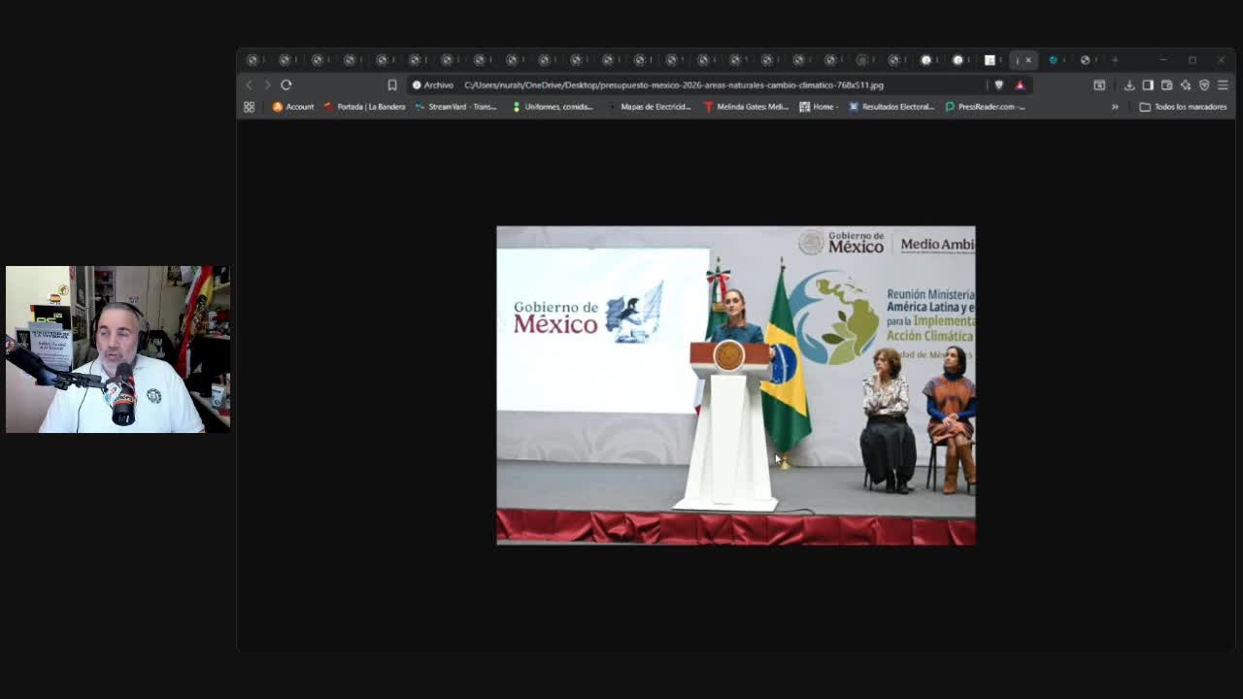1243x699 pixels.
Task: Open the Mapas de Electricid bookmark
Action: (x=649, y=107)
